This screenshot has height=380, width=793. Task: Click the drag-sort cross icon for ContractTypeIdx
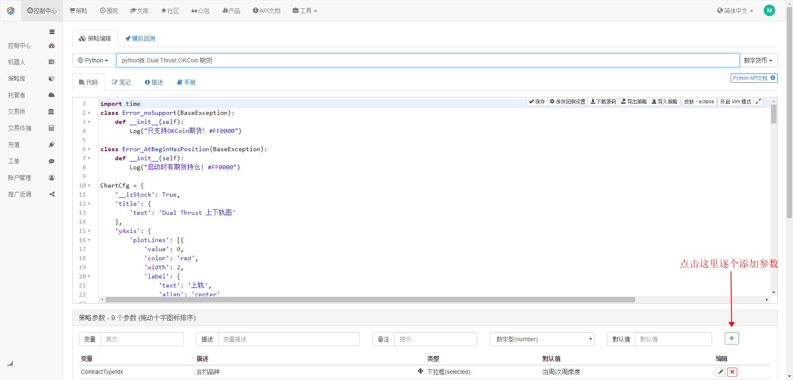point(420,371)
